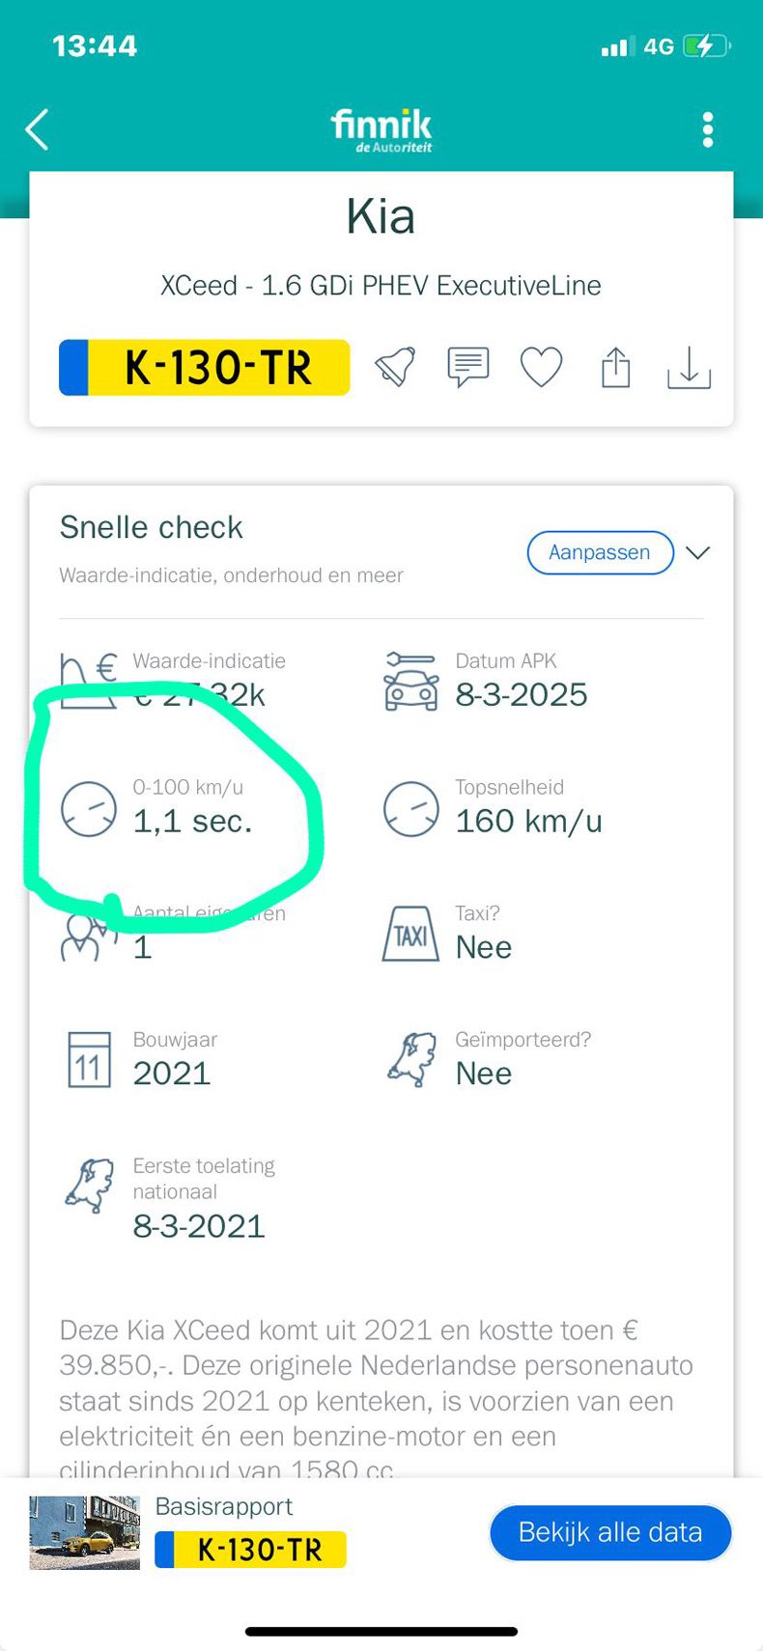The image size is (763, 1651).
Task: Collapse the Snelle check section chevron
Action: point(698,552)
